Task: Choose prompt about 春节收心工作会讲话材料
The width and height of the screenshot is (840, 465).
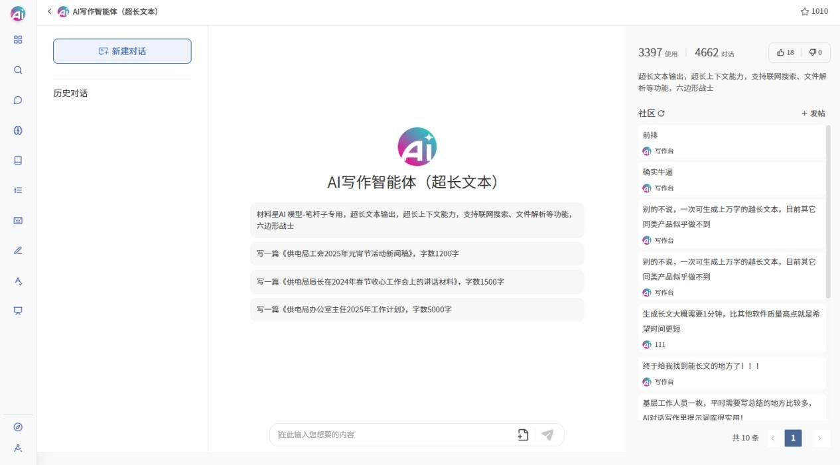Action: [x=417, y=281]
